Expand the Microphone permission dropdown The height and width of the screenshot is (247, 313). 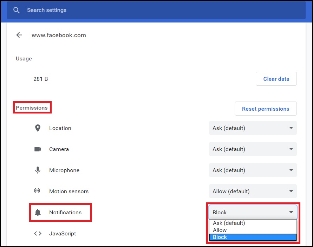(253, 170)
